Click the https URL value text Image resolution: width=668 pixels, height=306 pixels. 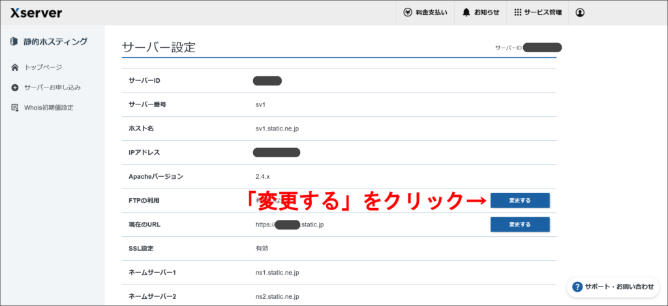289,224
